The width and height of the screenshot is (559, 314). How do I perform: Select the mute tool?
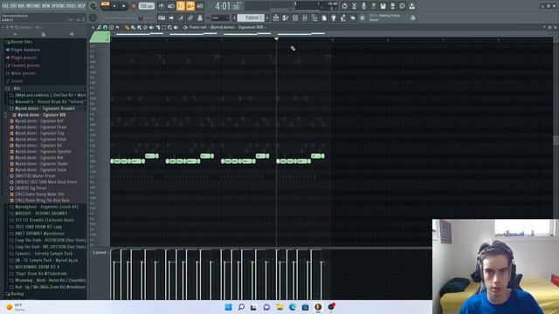pos(151,27)
